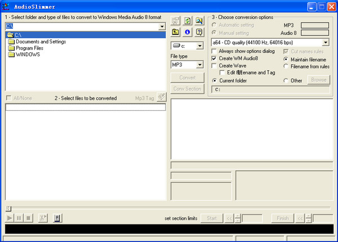
Task: Click the scissors play-section icon
Action: click(43, 218)
